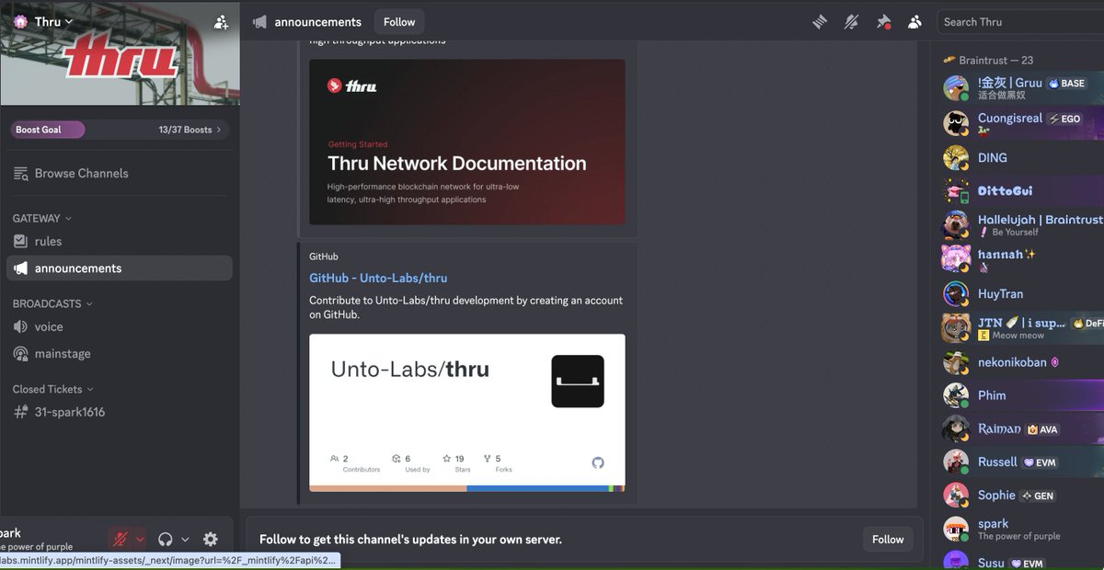Image resolution: width=1104 pixels, height=570 pixels.
Task: Open headphone output options arrow
Action: pos(185,540)
